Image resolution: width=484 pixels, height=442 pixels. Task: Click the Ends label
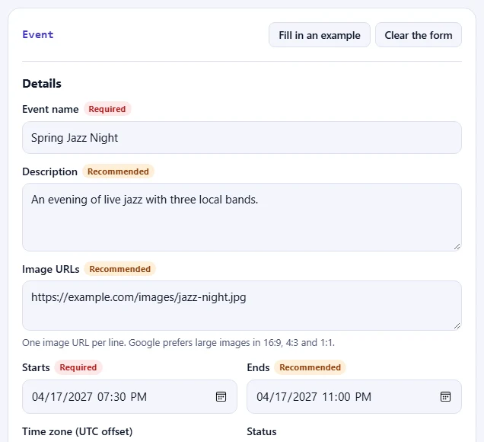[258, 367]
